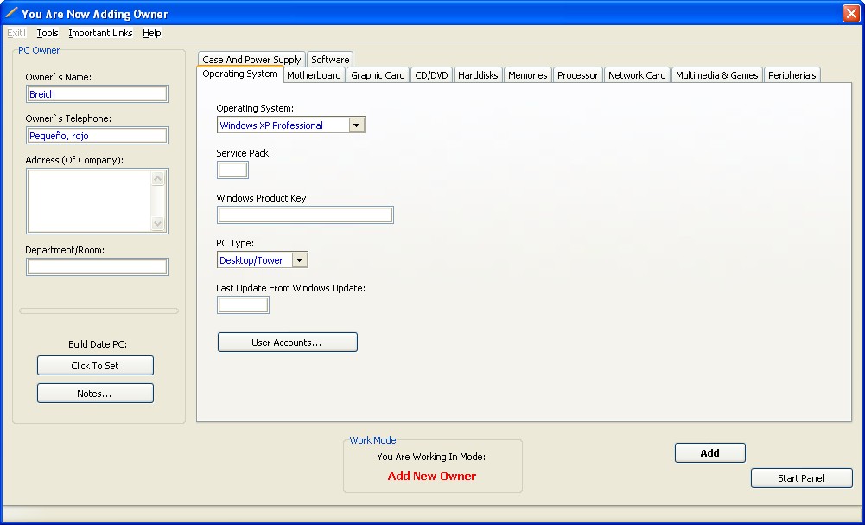Expand the PC Type dropdown arrow
This screenshot has height=525, width=865.
click(x=300, y=260)
